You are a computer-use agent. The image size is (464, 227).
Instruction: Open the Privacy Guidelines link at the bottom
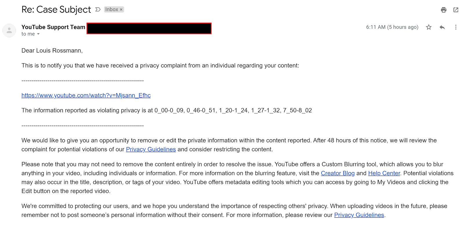tap(359, 215)
